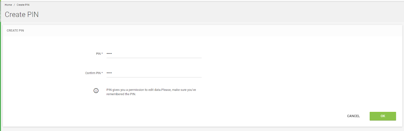
Task: Select the Create PIN breadcrumb item
Action: [x=23, y=5]
